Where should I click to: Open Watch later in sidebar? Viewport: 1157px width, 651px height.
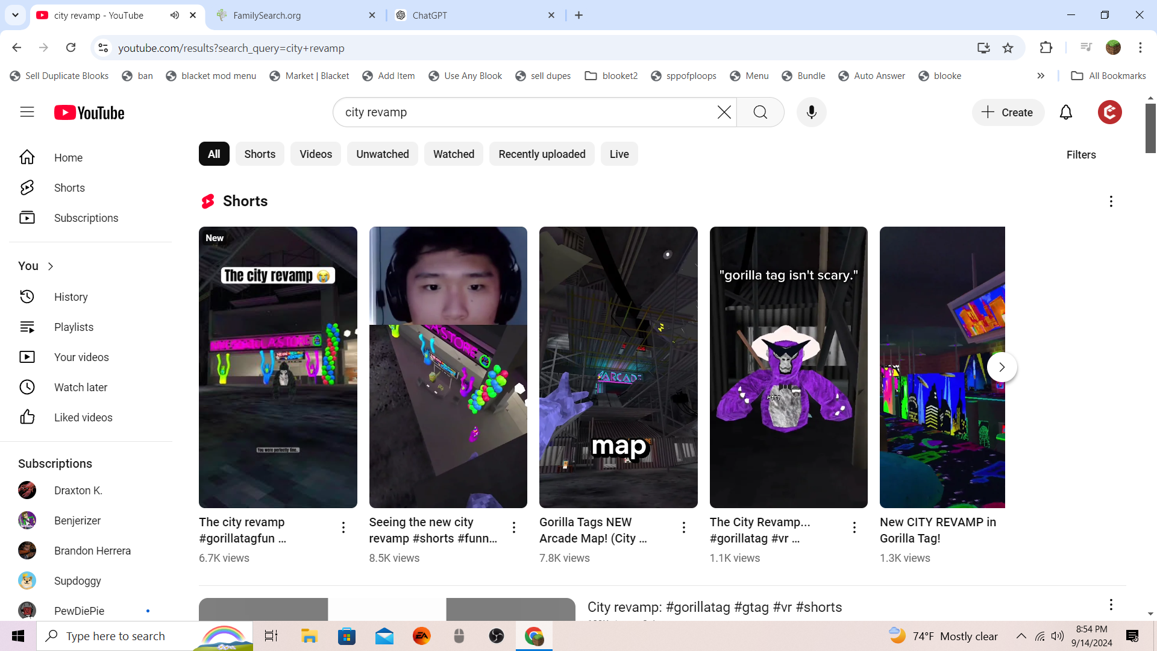click(x=80, y=387)
